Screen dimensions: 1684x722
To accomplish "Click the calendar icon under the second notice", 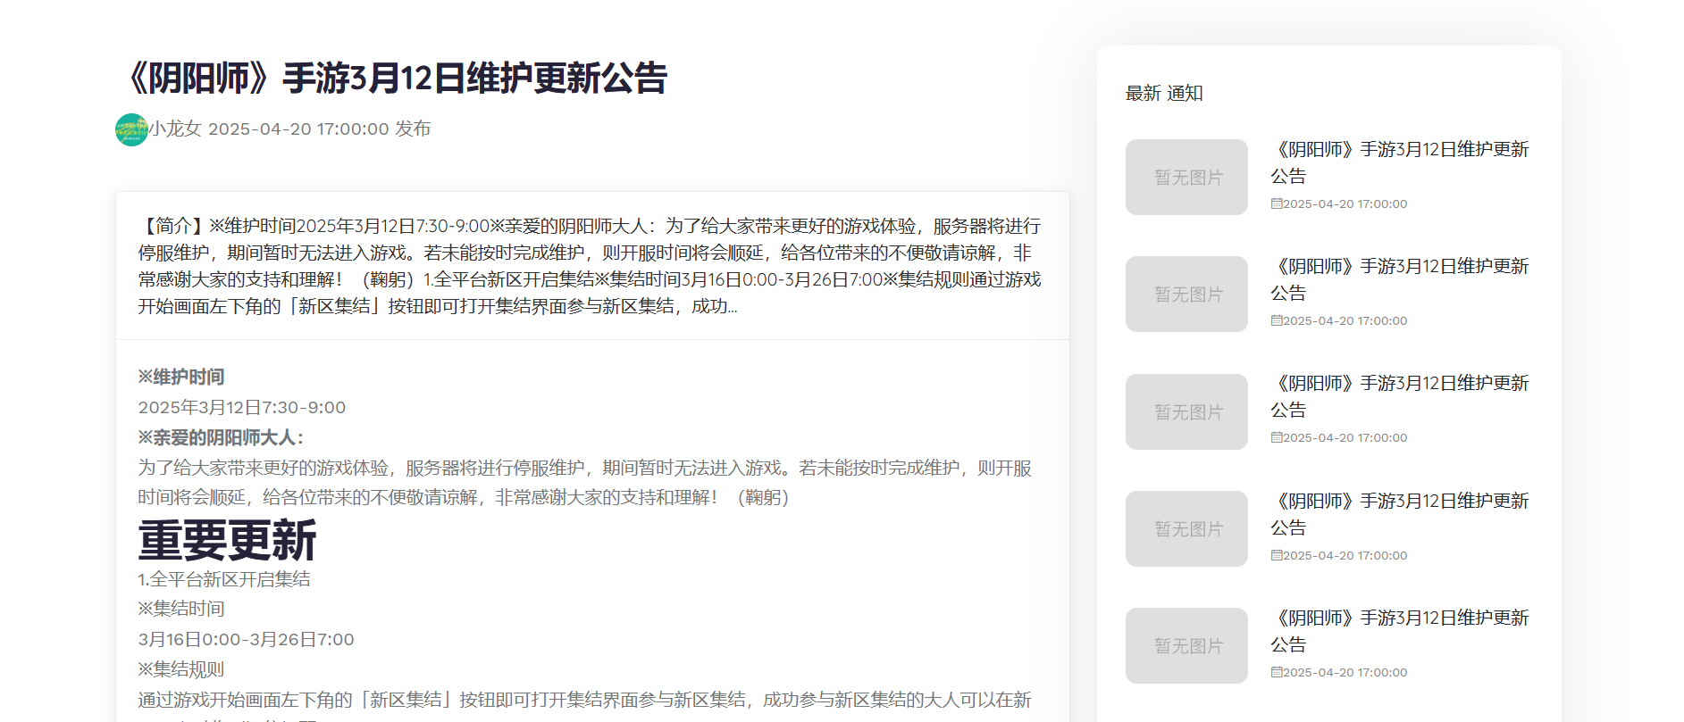I will 1277,320.
